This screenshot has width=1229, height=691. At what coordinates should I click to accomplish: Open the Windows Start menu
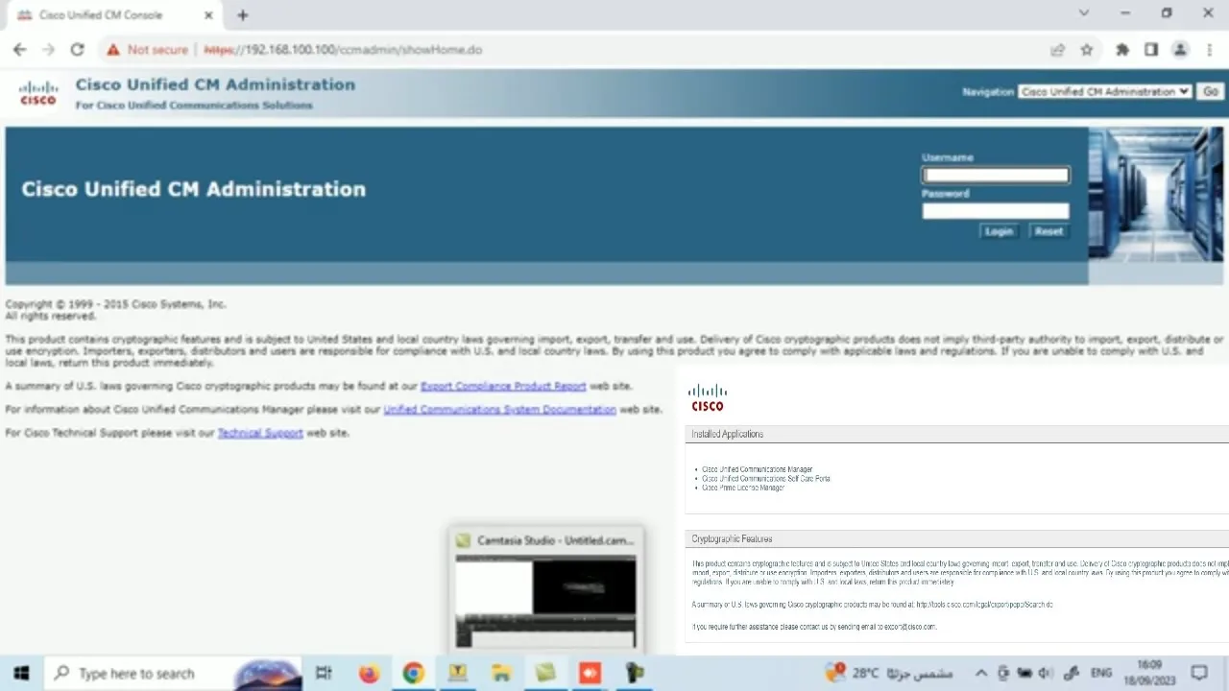(x=21, y=673)
